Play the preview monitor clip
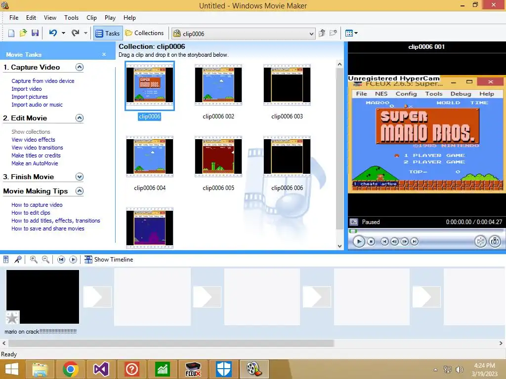The height and width of the screenshot is (379, 506). (359, 241)
